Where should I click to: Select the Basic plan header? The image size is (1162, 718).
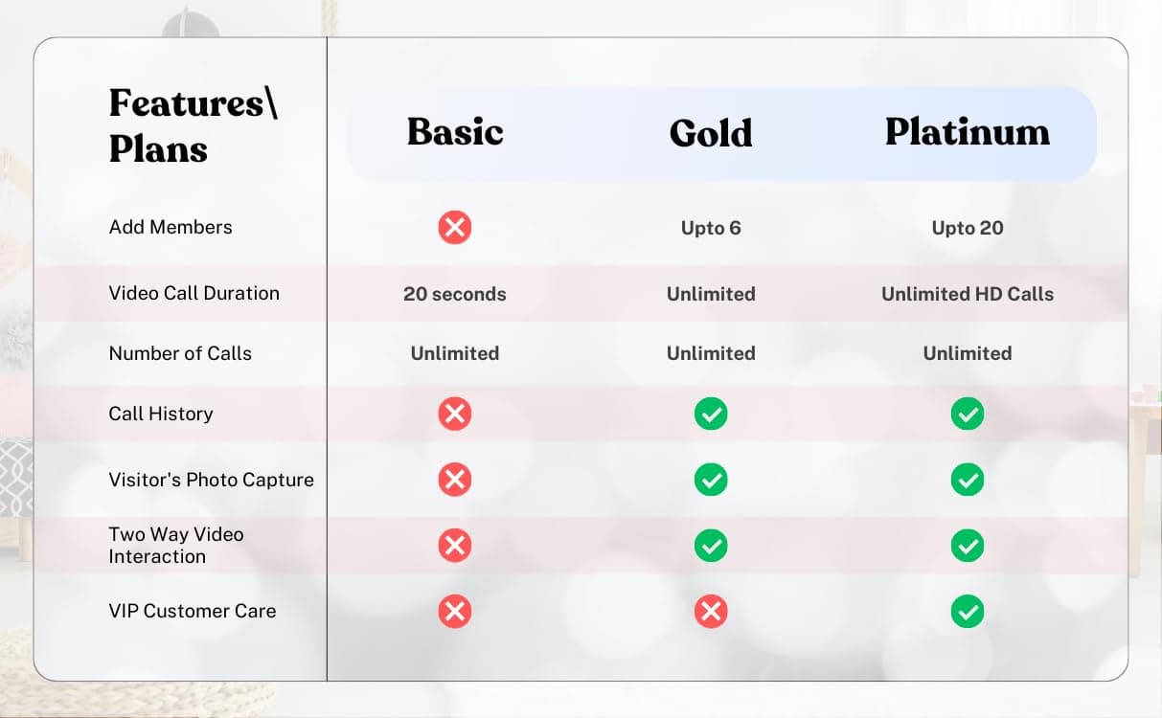(455, 132)
